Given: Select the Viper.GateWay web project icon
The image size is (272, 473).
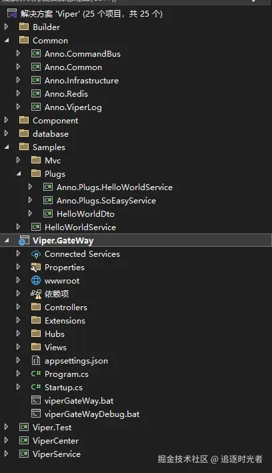Looking at the screenshot, I should [x=24, y=241].
